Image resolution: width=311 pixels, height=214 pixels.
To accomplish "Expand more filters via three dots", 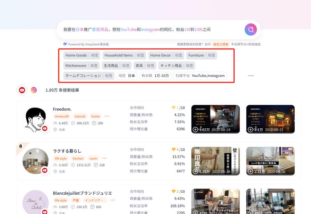I will [251, 76].
